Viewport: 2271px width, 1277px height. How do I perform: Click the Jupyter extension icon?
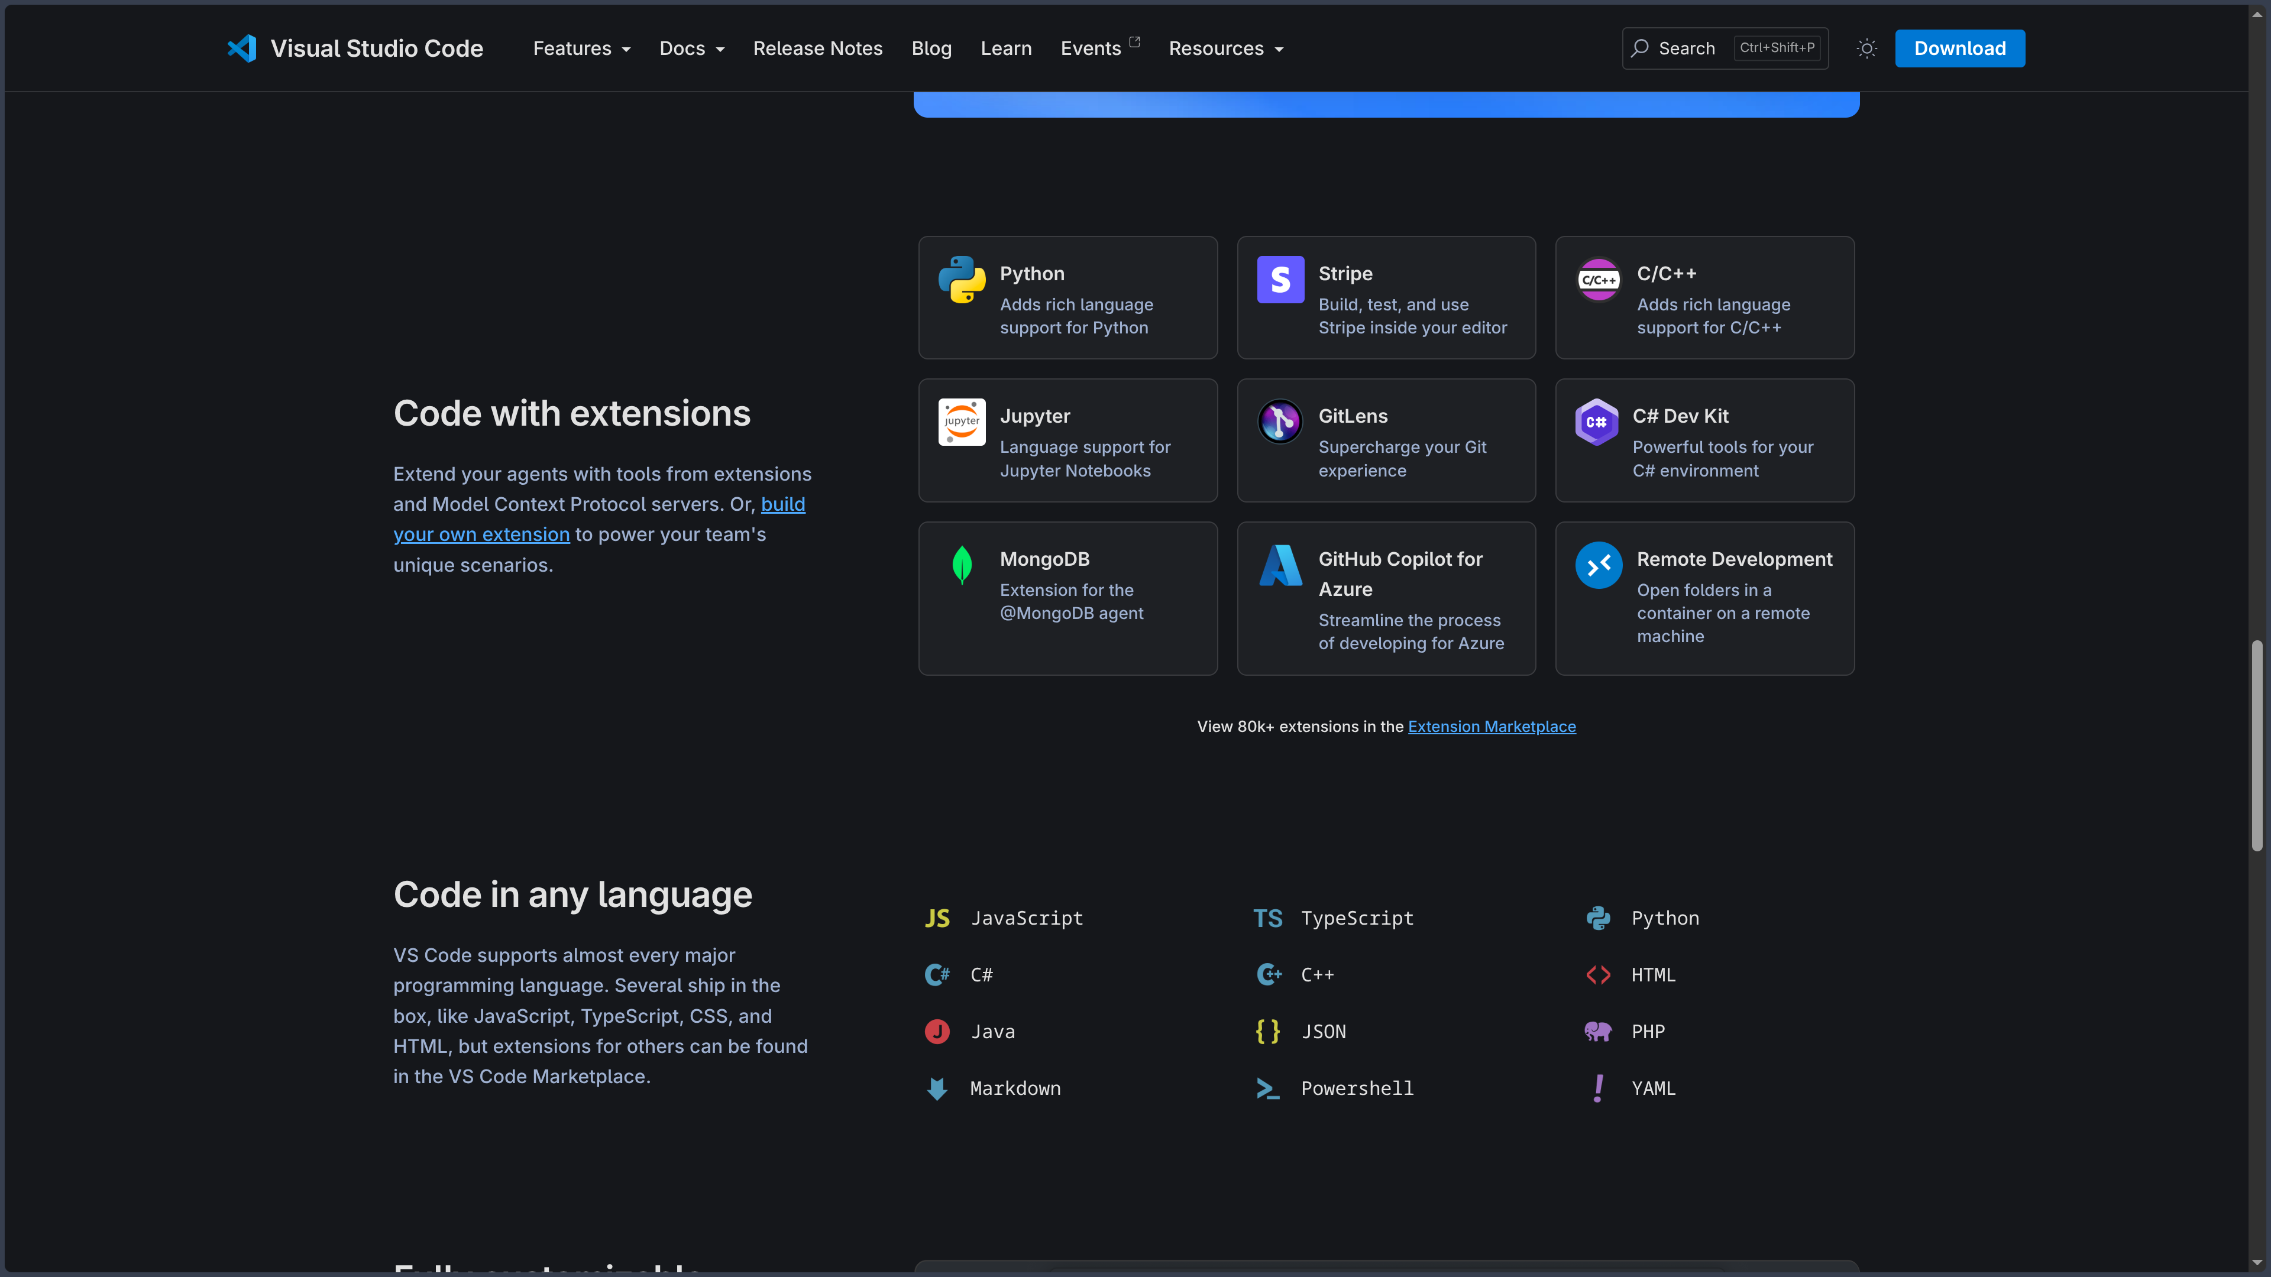click(x=962, y=422)
